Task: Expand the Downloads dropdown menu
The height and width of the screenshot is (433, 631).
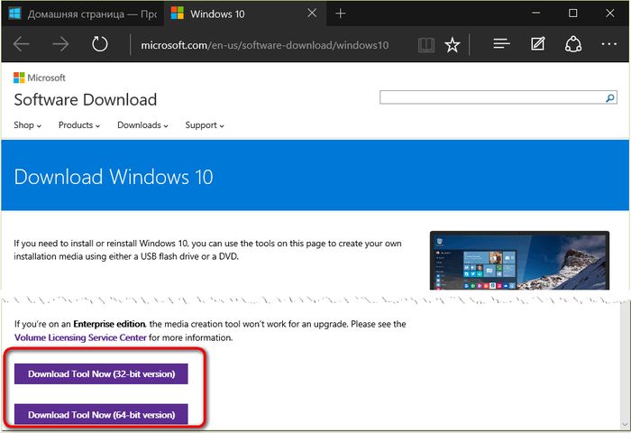Action: [142, 125]
